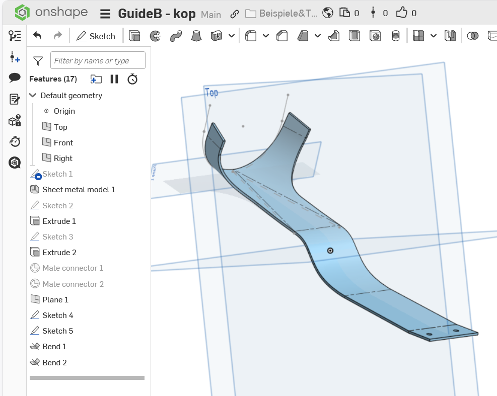Open the document hamburger menu
The height and width of the screenshot is (396, 497).
pos(105,14)
